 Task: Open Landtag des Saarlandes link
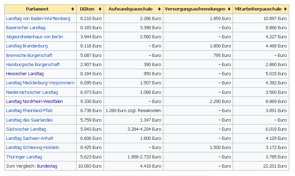(29, 120)
